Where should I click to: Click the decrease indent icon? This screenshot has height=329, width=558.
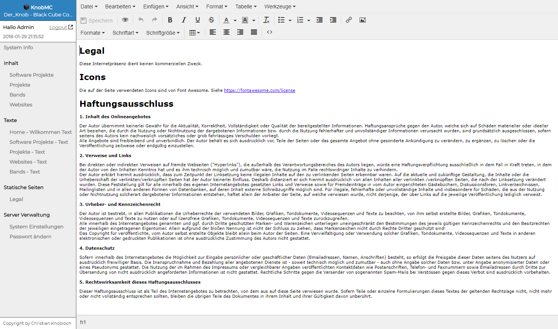coord(319,20)
